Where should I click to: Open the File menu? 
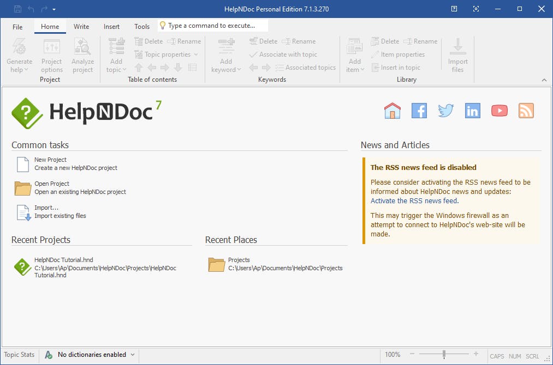(17, 27)
